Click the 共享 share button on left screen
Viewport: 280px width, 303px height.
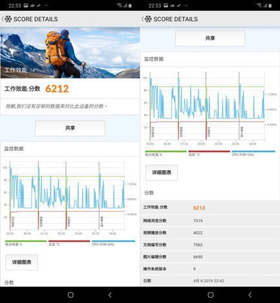coord(70,128)
